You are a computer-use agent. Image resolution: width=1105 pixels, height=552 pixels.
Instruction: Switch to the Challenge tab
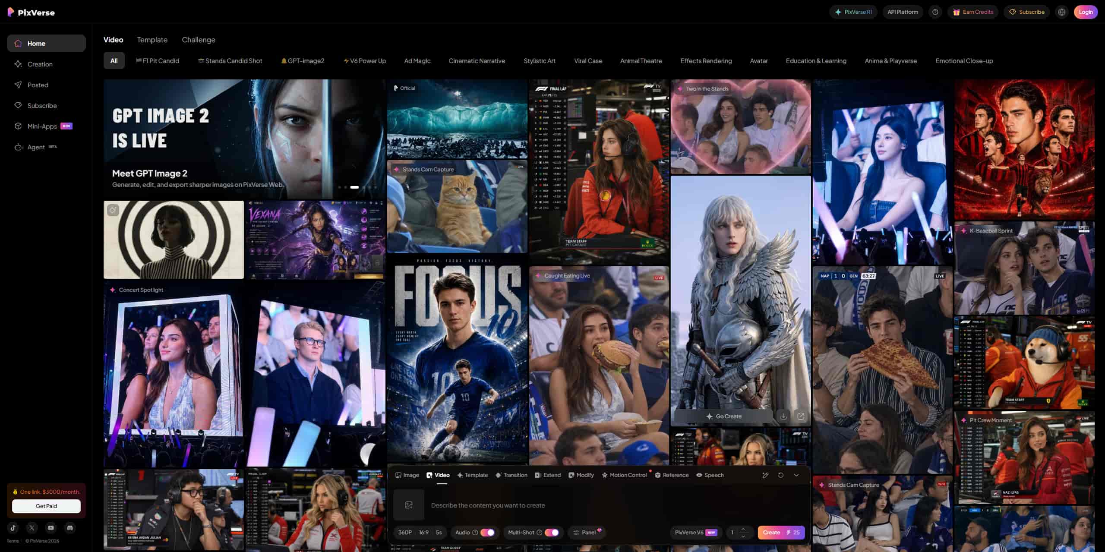tap(199, 40)
